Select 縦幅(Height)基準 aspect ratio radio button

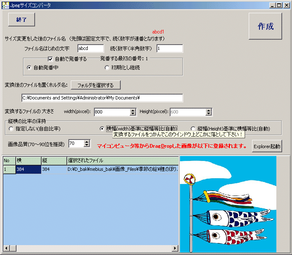193,129
